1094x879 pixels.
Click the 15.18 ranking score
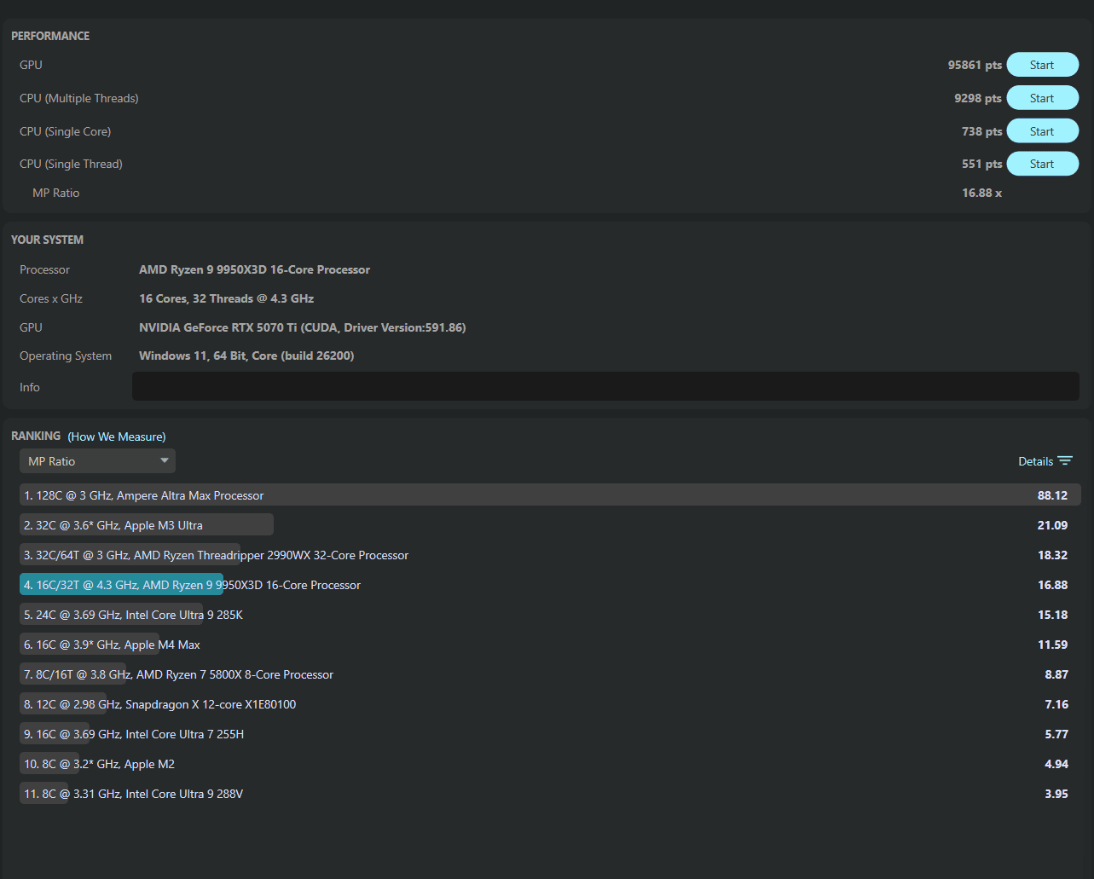pyautogui.click(x=1052, y=615)
